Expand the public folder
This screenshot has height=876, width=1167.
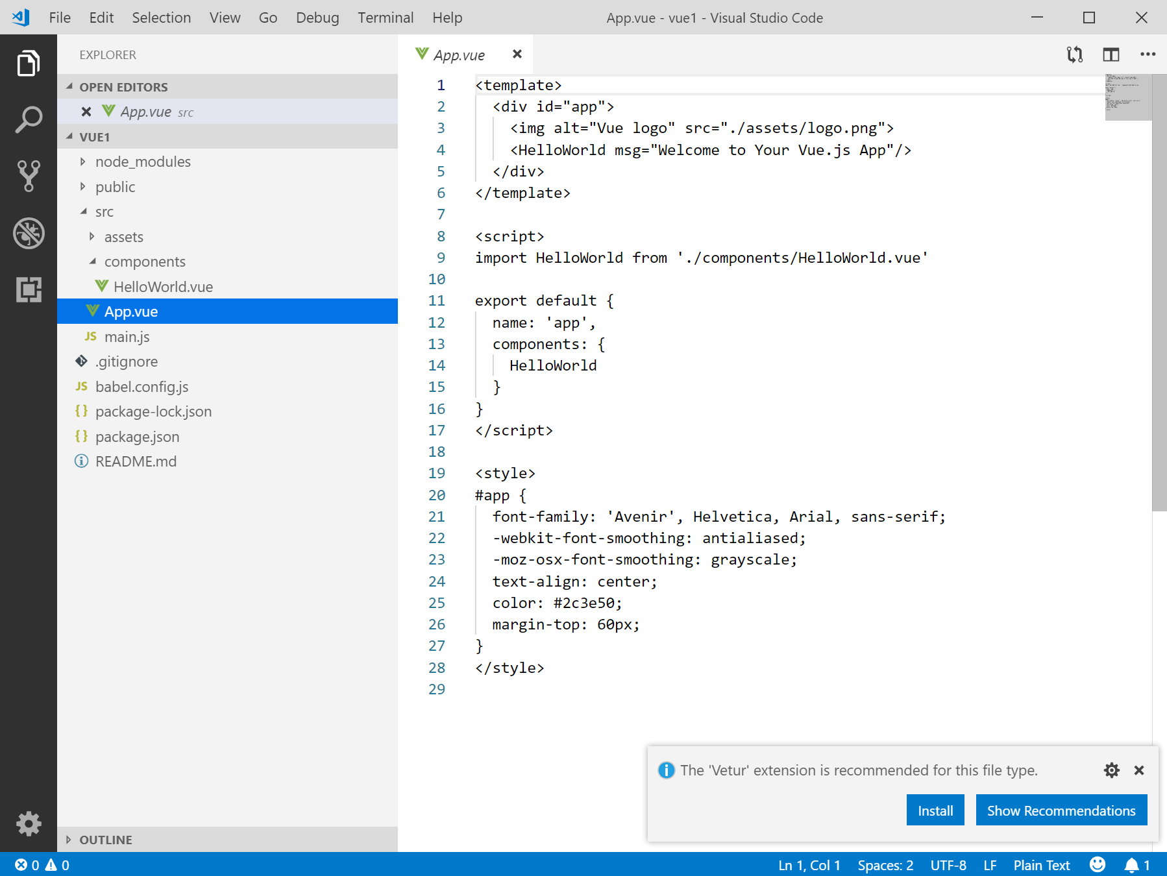coord(227,187)
